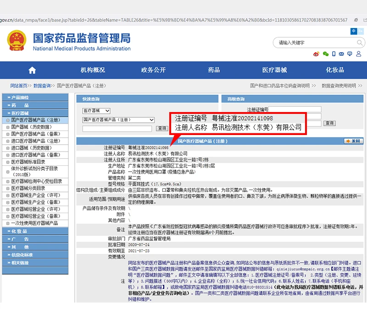Open 医疗器械 menu in top navigation
This screenshot has height=321, width=367.
tap(274, 70)
